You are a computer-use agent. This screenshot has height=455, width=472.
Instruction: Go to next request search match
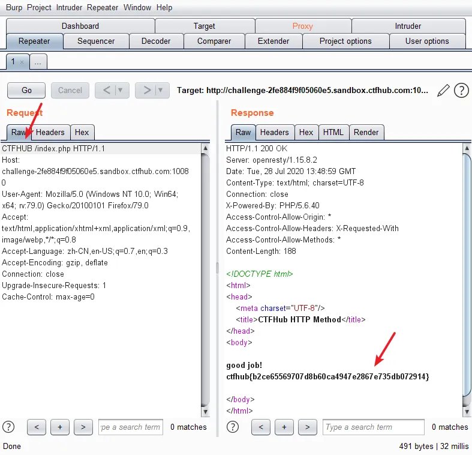83,427
